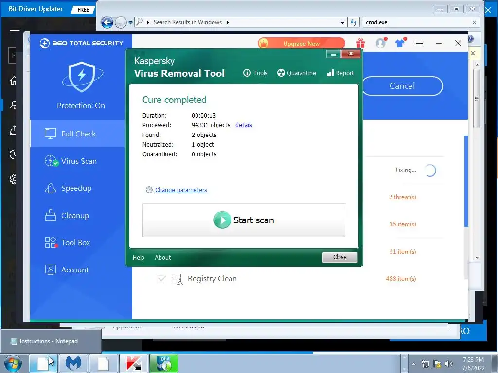Viewport: 498px width, 373px height.
Task: Open Explorer recent pages dropdown
Action: point(130,23)
